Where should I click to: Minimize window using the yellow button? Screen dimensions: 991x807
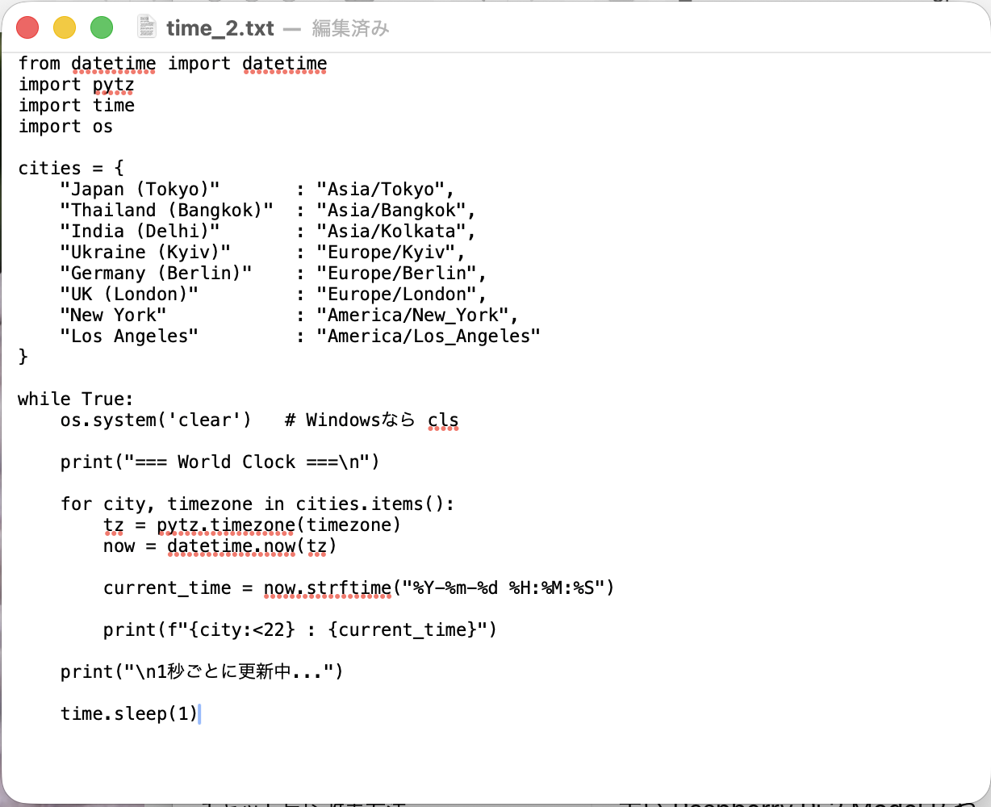tap(65, 27)
